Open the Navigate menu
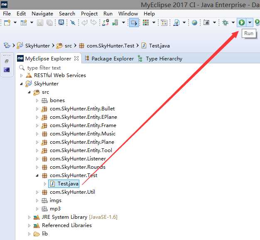This screenshot has width=260, height=240. click(42, 14)
